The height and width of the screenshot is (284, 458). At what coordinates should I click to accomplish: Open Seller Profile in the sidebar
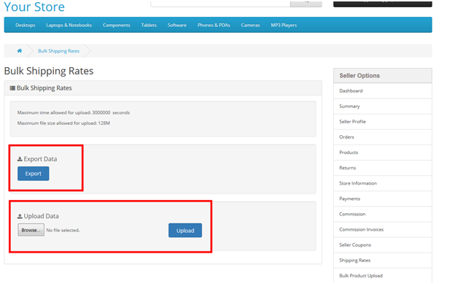(x=383, y=122)
